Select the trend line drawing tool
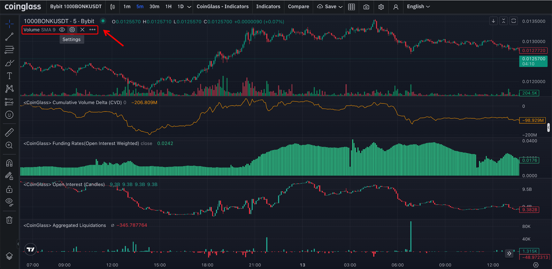The width and height of the screenshot is (552, 269). click(x=9, y=37)
